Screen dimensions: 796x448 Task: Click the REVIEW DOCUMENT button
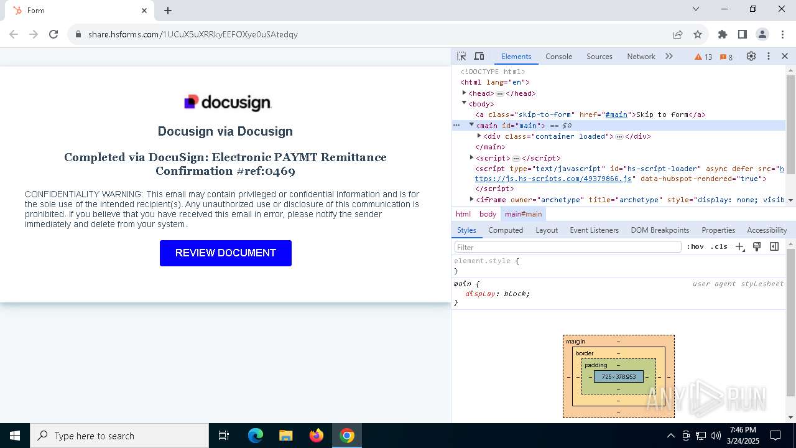pos(226,253)
